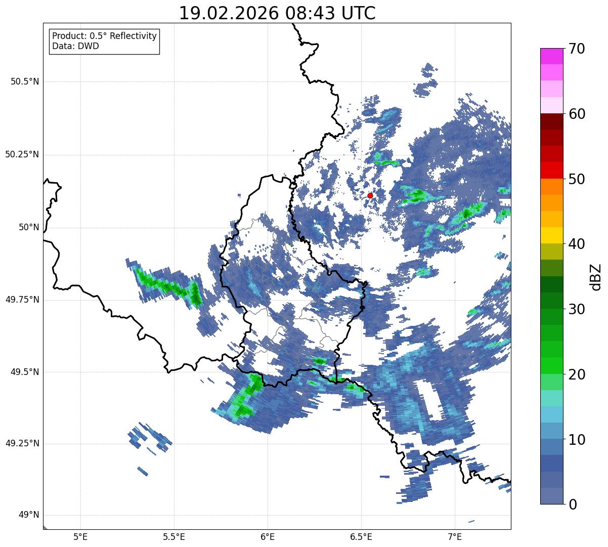Click the 50.5°N latitude label
608x547 pixels.
click(x=25, y=81)
